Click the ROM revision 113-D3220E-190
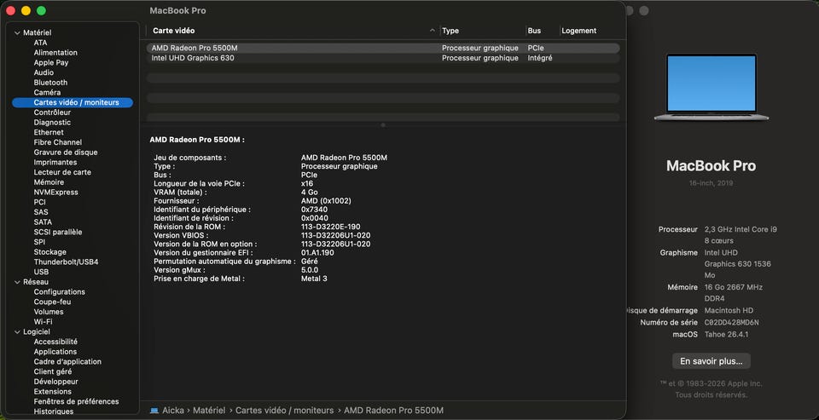Image resolution: width=819 pixels, height=420 pixels. tap(331, 227)
